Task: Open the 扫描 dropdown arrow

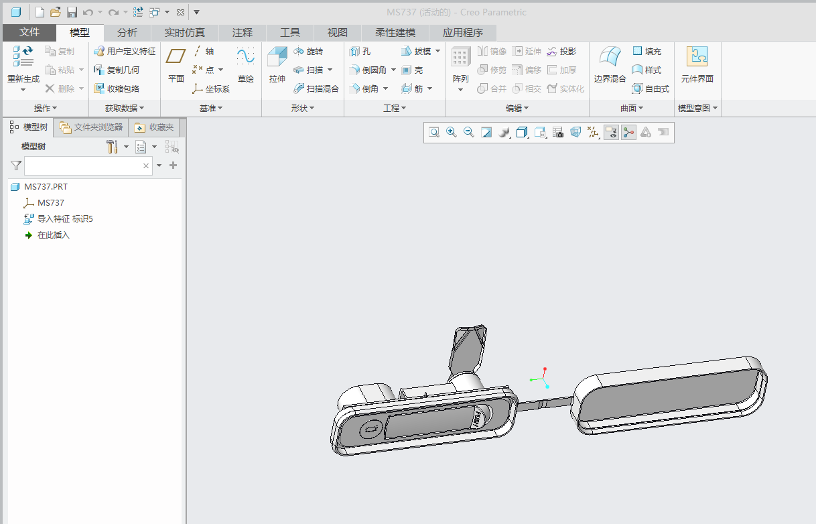Action: pos(330,70)
